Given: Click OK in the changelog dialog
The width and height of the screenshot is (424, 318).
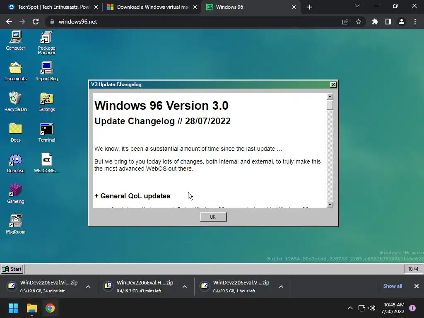Looking at the screenshot, I should pyautogui.click(x=213, y=217).
